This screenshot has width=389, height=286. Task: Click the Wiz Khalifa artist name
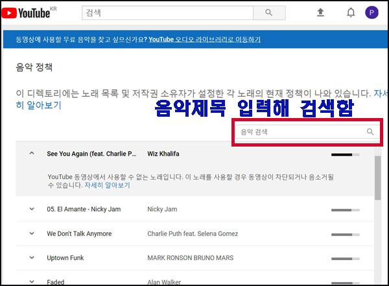click(x=163, y=154)
